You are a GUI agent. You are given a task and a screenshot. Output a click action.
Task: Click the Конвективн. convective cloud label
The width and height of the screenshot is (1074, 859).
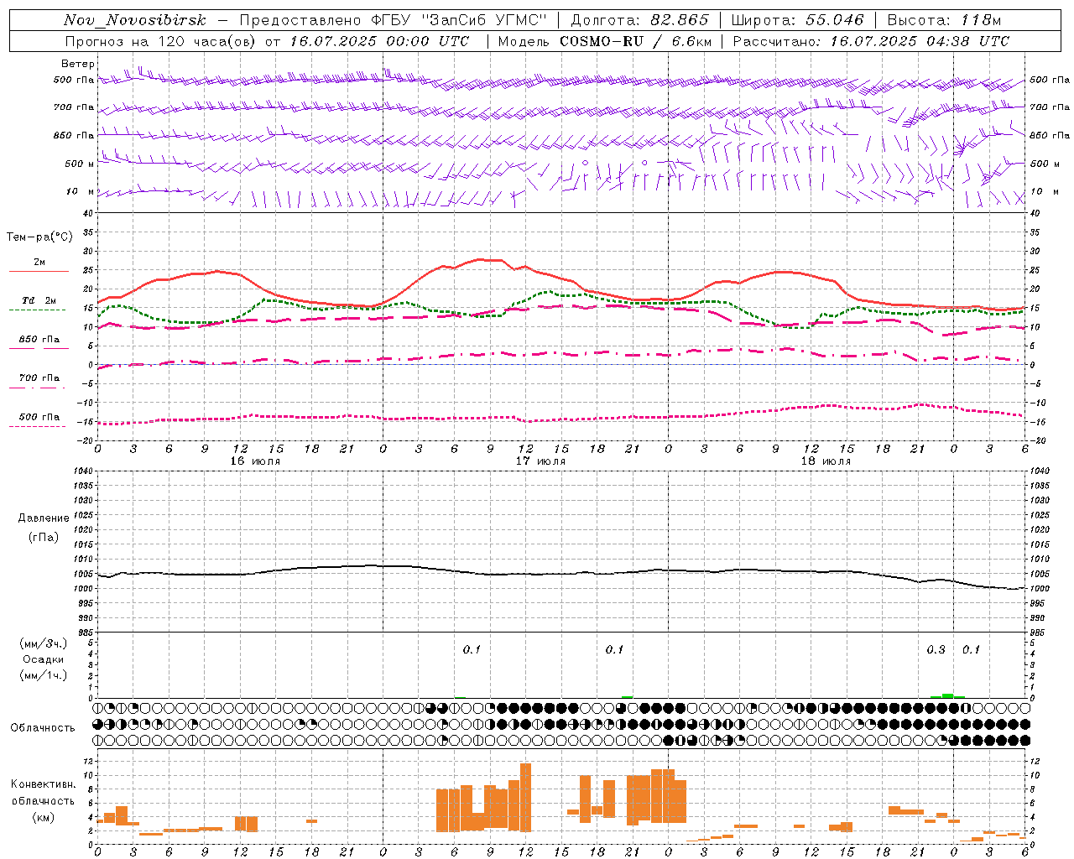tap(43, 784)
